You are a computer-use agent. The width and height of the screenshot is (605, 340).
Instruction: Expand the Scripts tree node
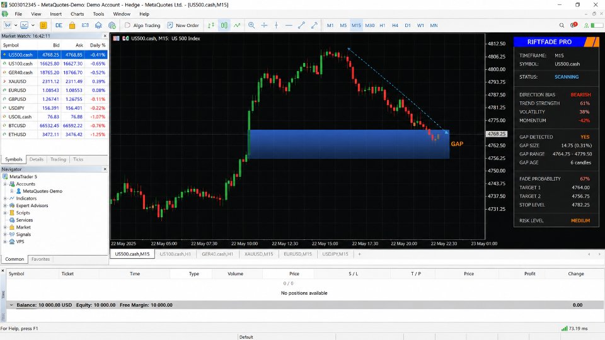click(5, 212)
